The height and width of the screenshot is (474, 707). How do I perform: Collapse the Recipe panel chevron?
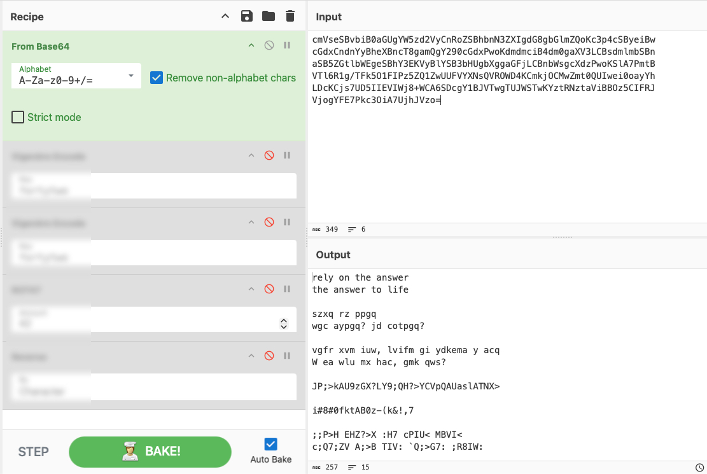[x=225, y=17]
